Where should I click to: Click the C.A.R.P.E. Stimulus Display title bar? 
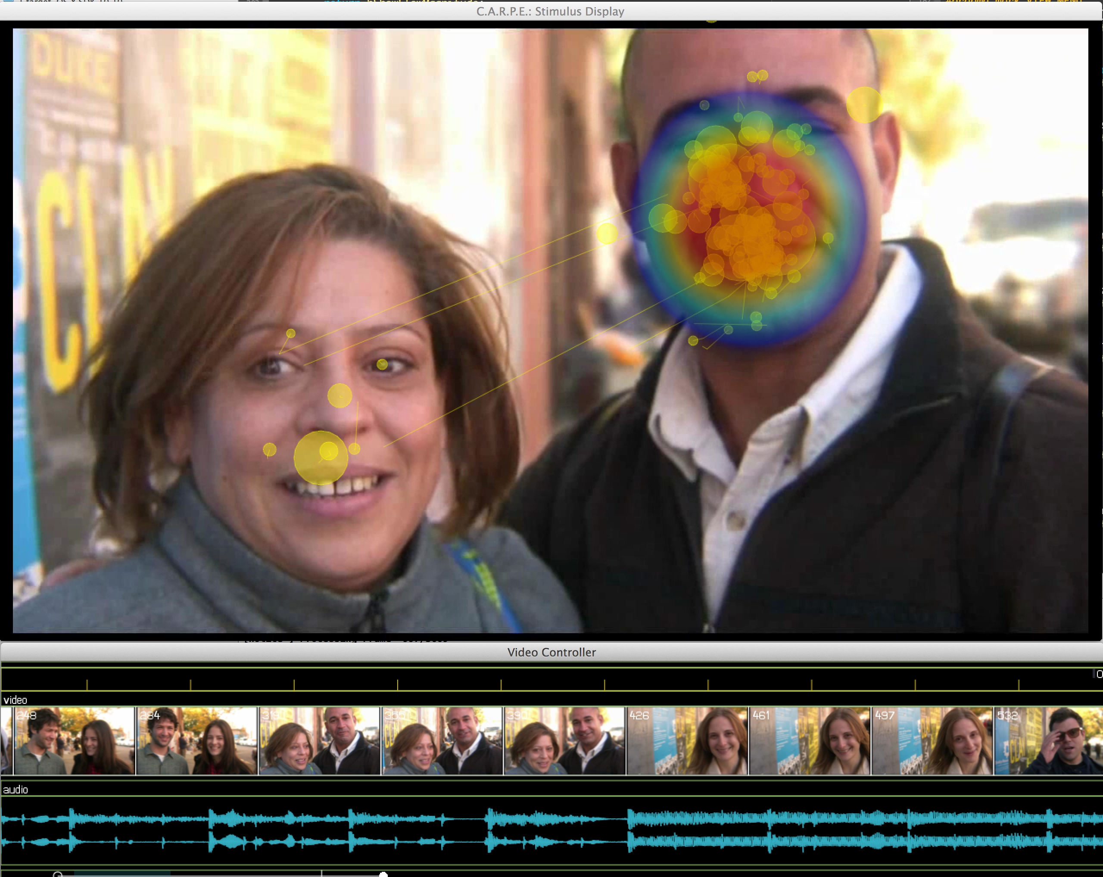551,11
